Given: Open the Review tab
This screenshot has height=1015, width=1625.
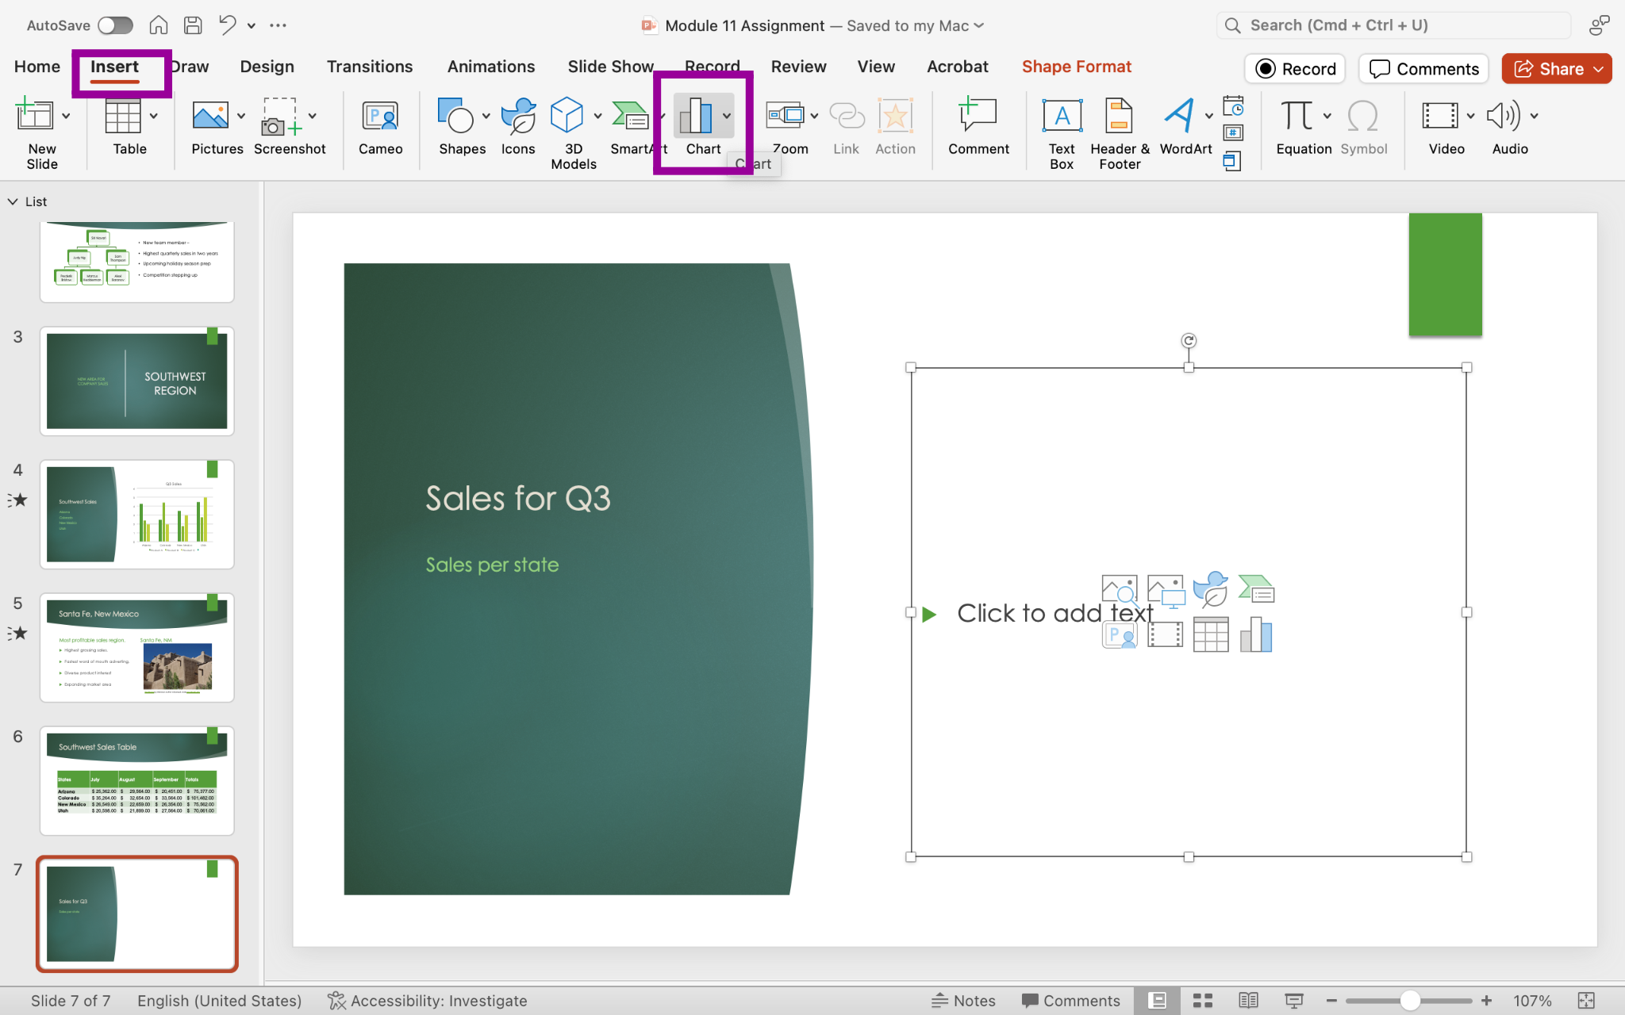Looking at the screenshot, I should [x=798, y=67].
